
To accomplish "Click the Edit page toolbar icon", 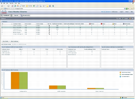I will [44, 6].
